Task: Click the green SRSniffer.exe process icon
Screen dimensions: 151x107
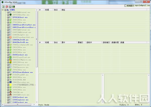Action: (x=11, y=15)
